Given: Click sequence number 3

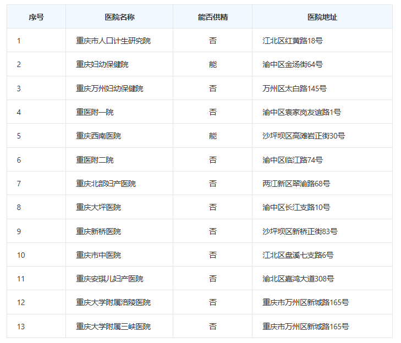Looking at the screenshot, I should point(19,88).
